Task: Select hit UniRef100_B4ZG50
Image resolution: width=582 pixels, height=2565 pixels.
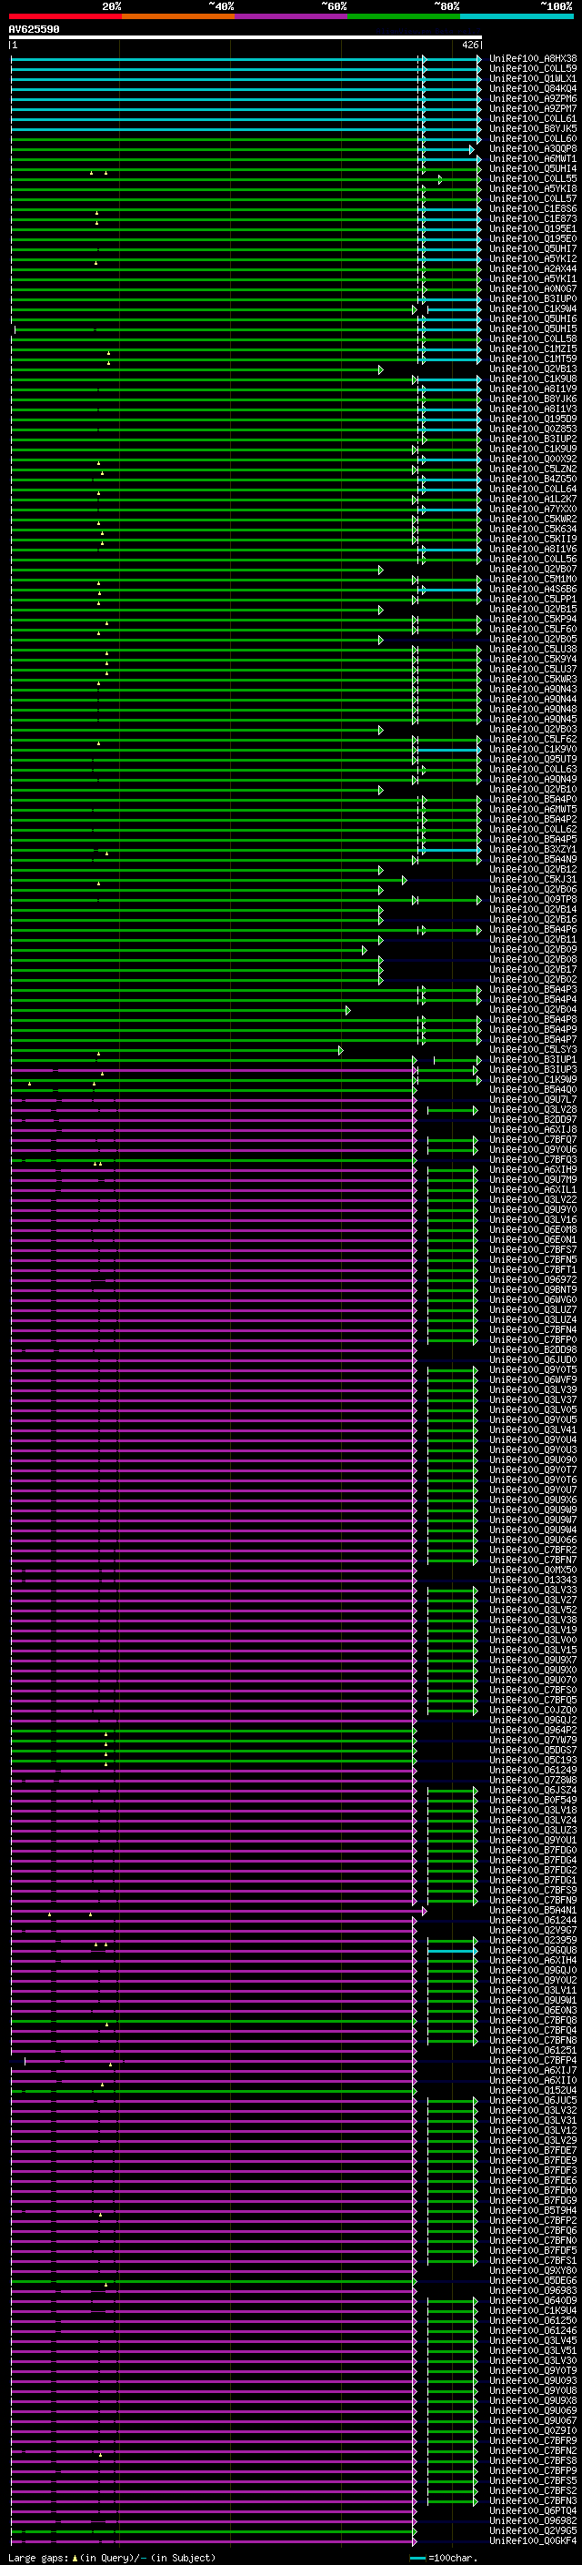Action: 533,479
